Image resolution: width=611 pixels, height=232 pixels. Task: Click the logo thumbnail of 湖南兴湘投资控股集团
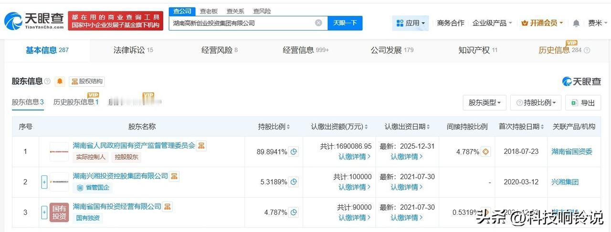pyautogui.click(x=59, y=182)
